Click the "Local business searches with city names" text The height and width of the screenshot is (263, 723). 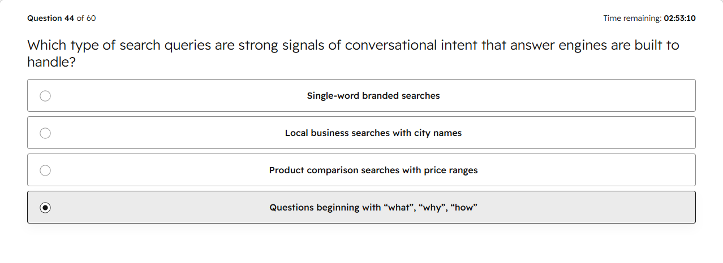click(x=373, y=133)
